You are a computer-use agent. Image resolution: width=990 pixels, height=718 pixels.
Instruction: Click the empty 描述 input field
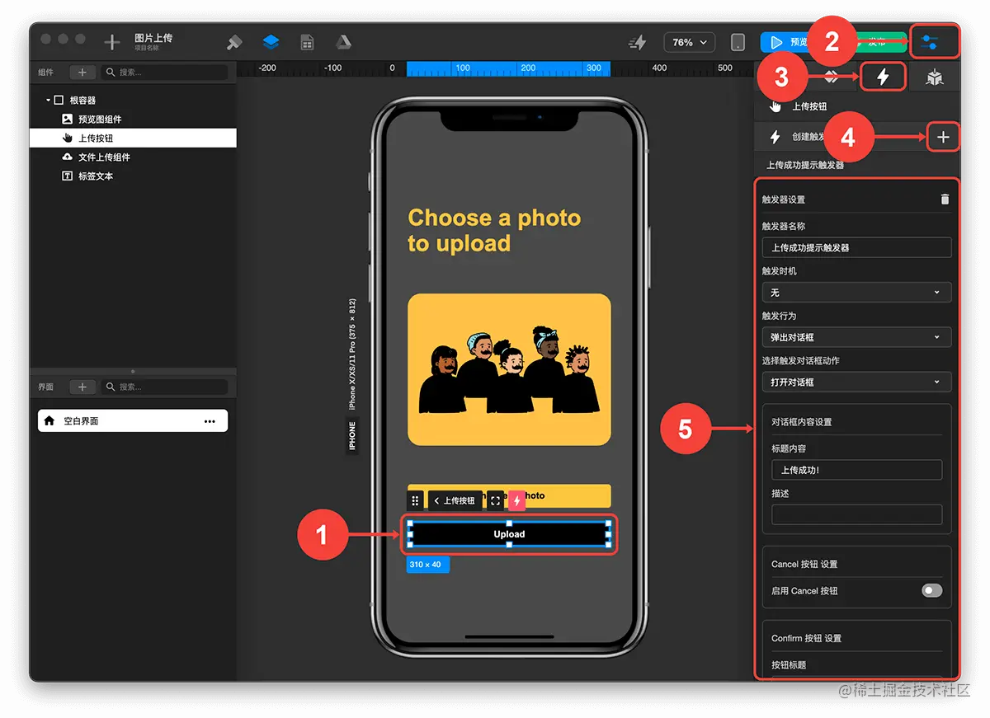tap(856, 514)
